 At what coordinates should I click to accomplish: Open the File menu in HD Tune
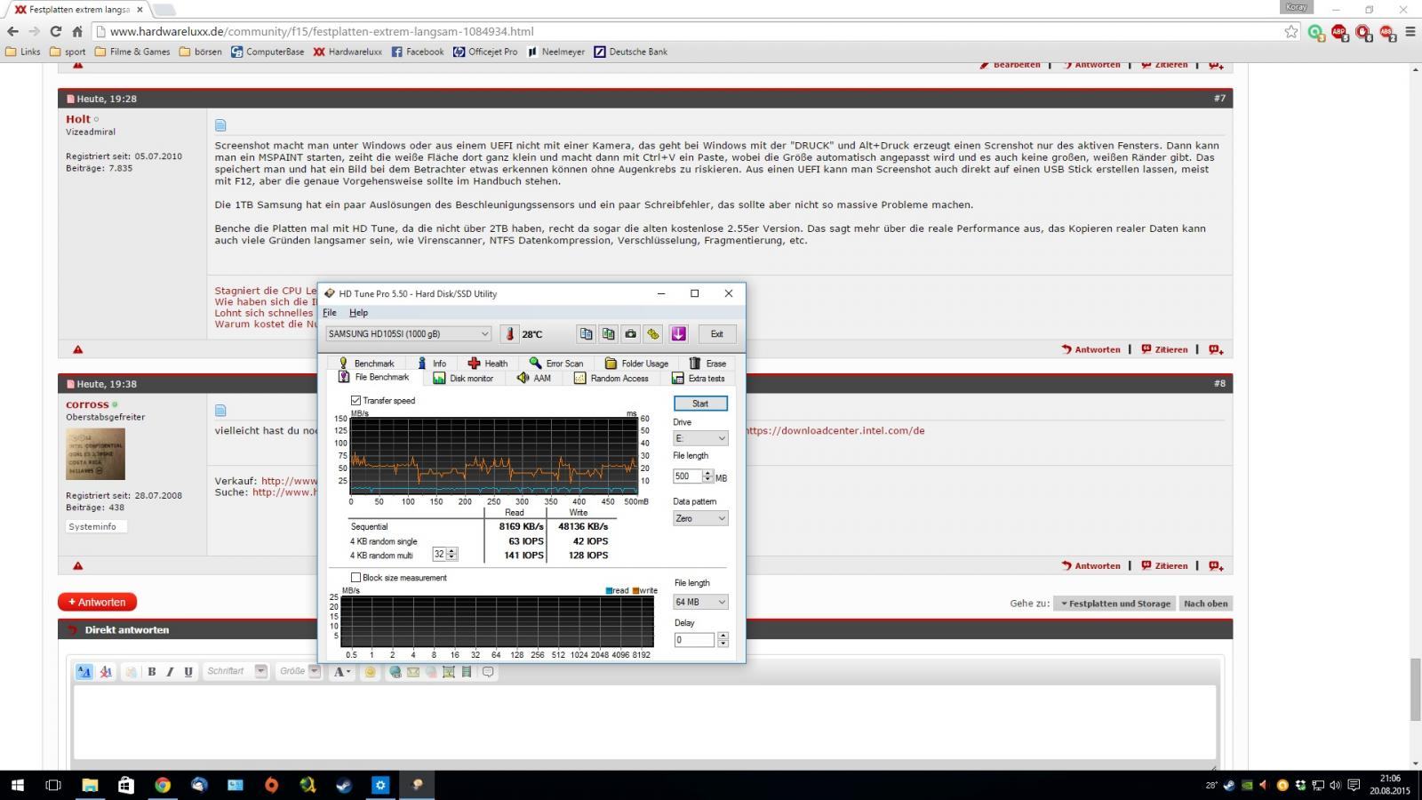pos(329,313)
